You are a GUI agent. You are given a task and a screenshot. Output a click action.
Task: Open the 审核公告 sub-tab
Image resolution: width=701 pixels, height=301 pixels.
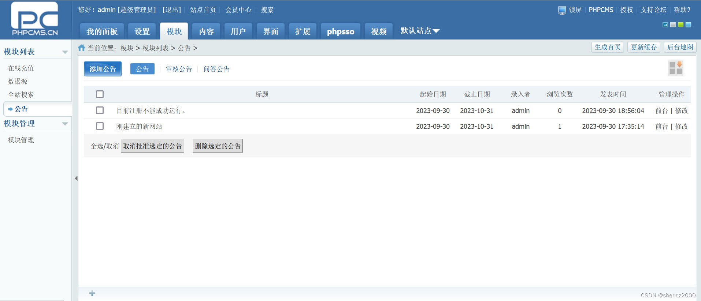[179, 69]
